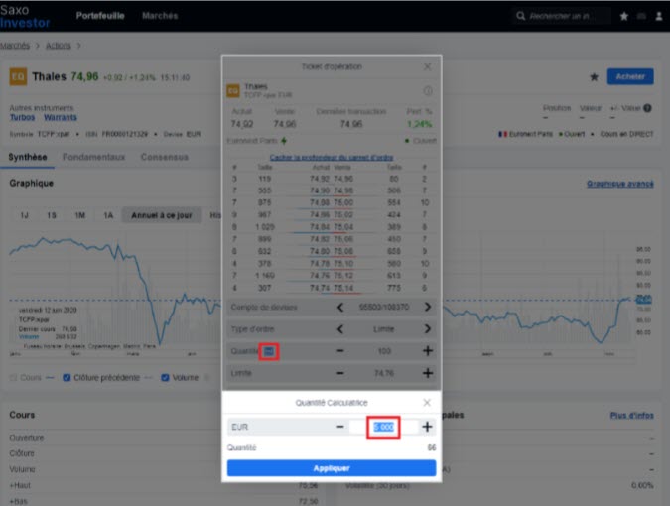The height and width of the screenshot is (506, 670).
Task: Click the Quantité value 100
Action: pyautogui.click(x=384, y=351)
